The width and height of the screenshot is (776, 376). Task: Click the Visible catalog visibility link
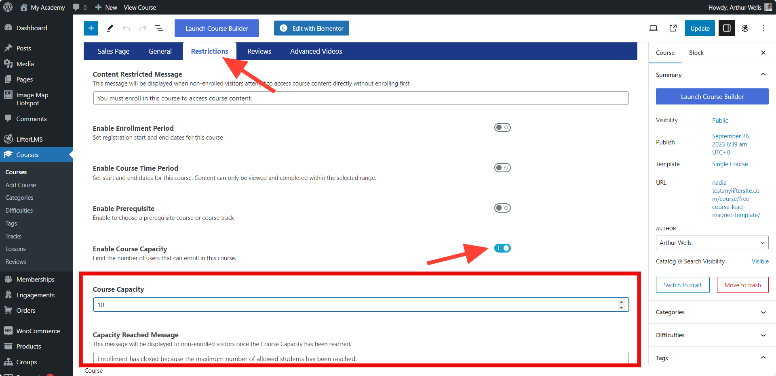760,261
